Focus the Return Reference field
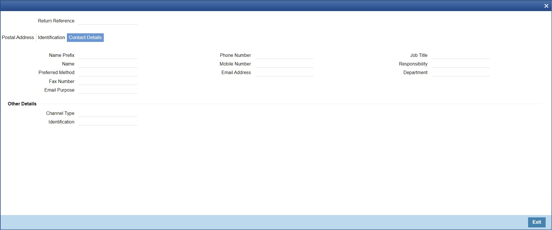The height and width of the screenshot is (230, 552). click(x=108, y=21)
